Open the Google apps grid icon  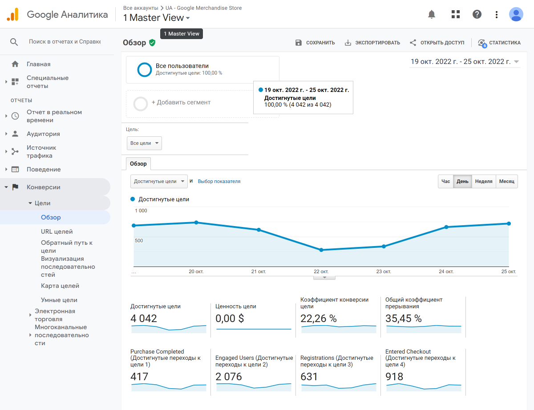point(455,14)
